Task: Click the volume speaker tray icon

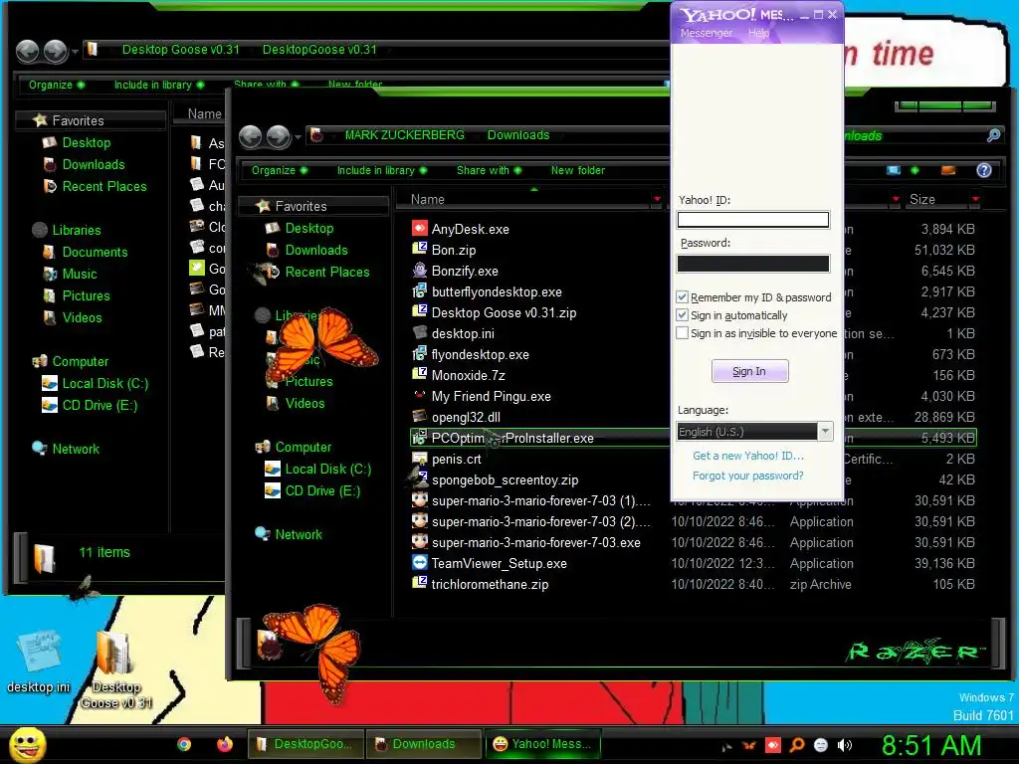Action: pos(845,745)
